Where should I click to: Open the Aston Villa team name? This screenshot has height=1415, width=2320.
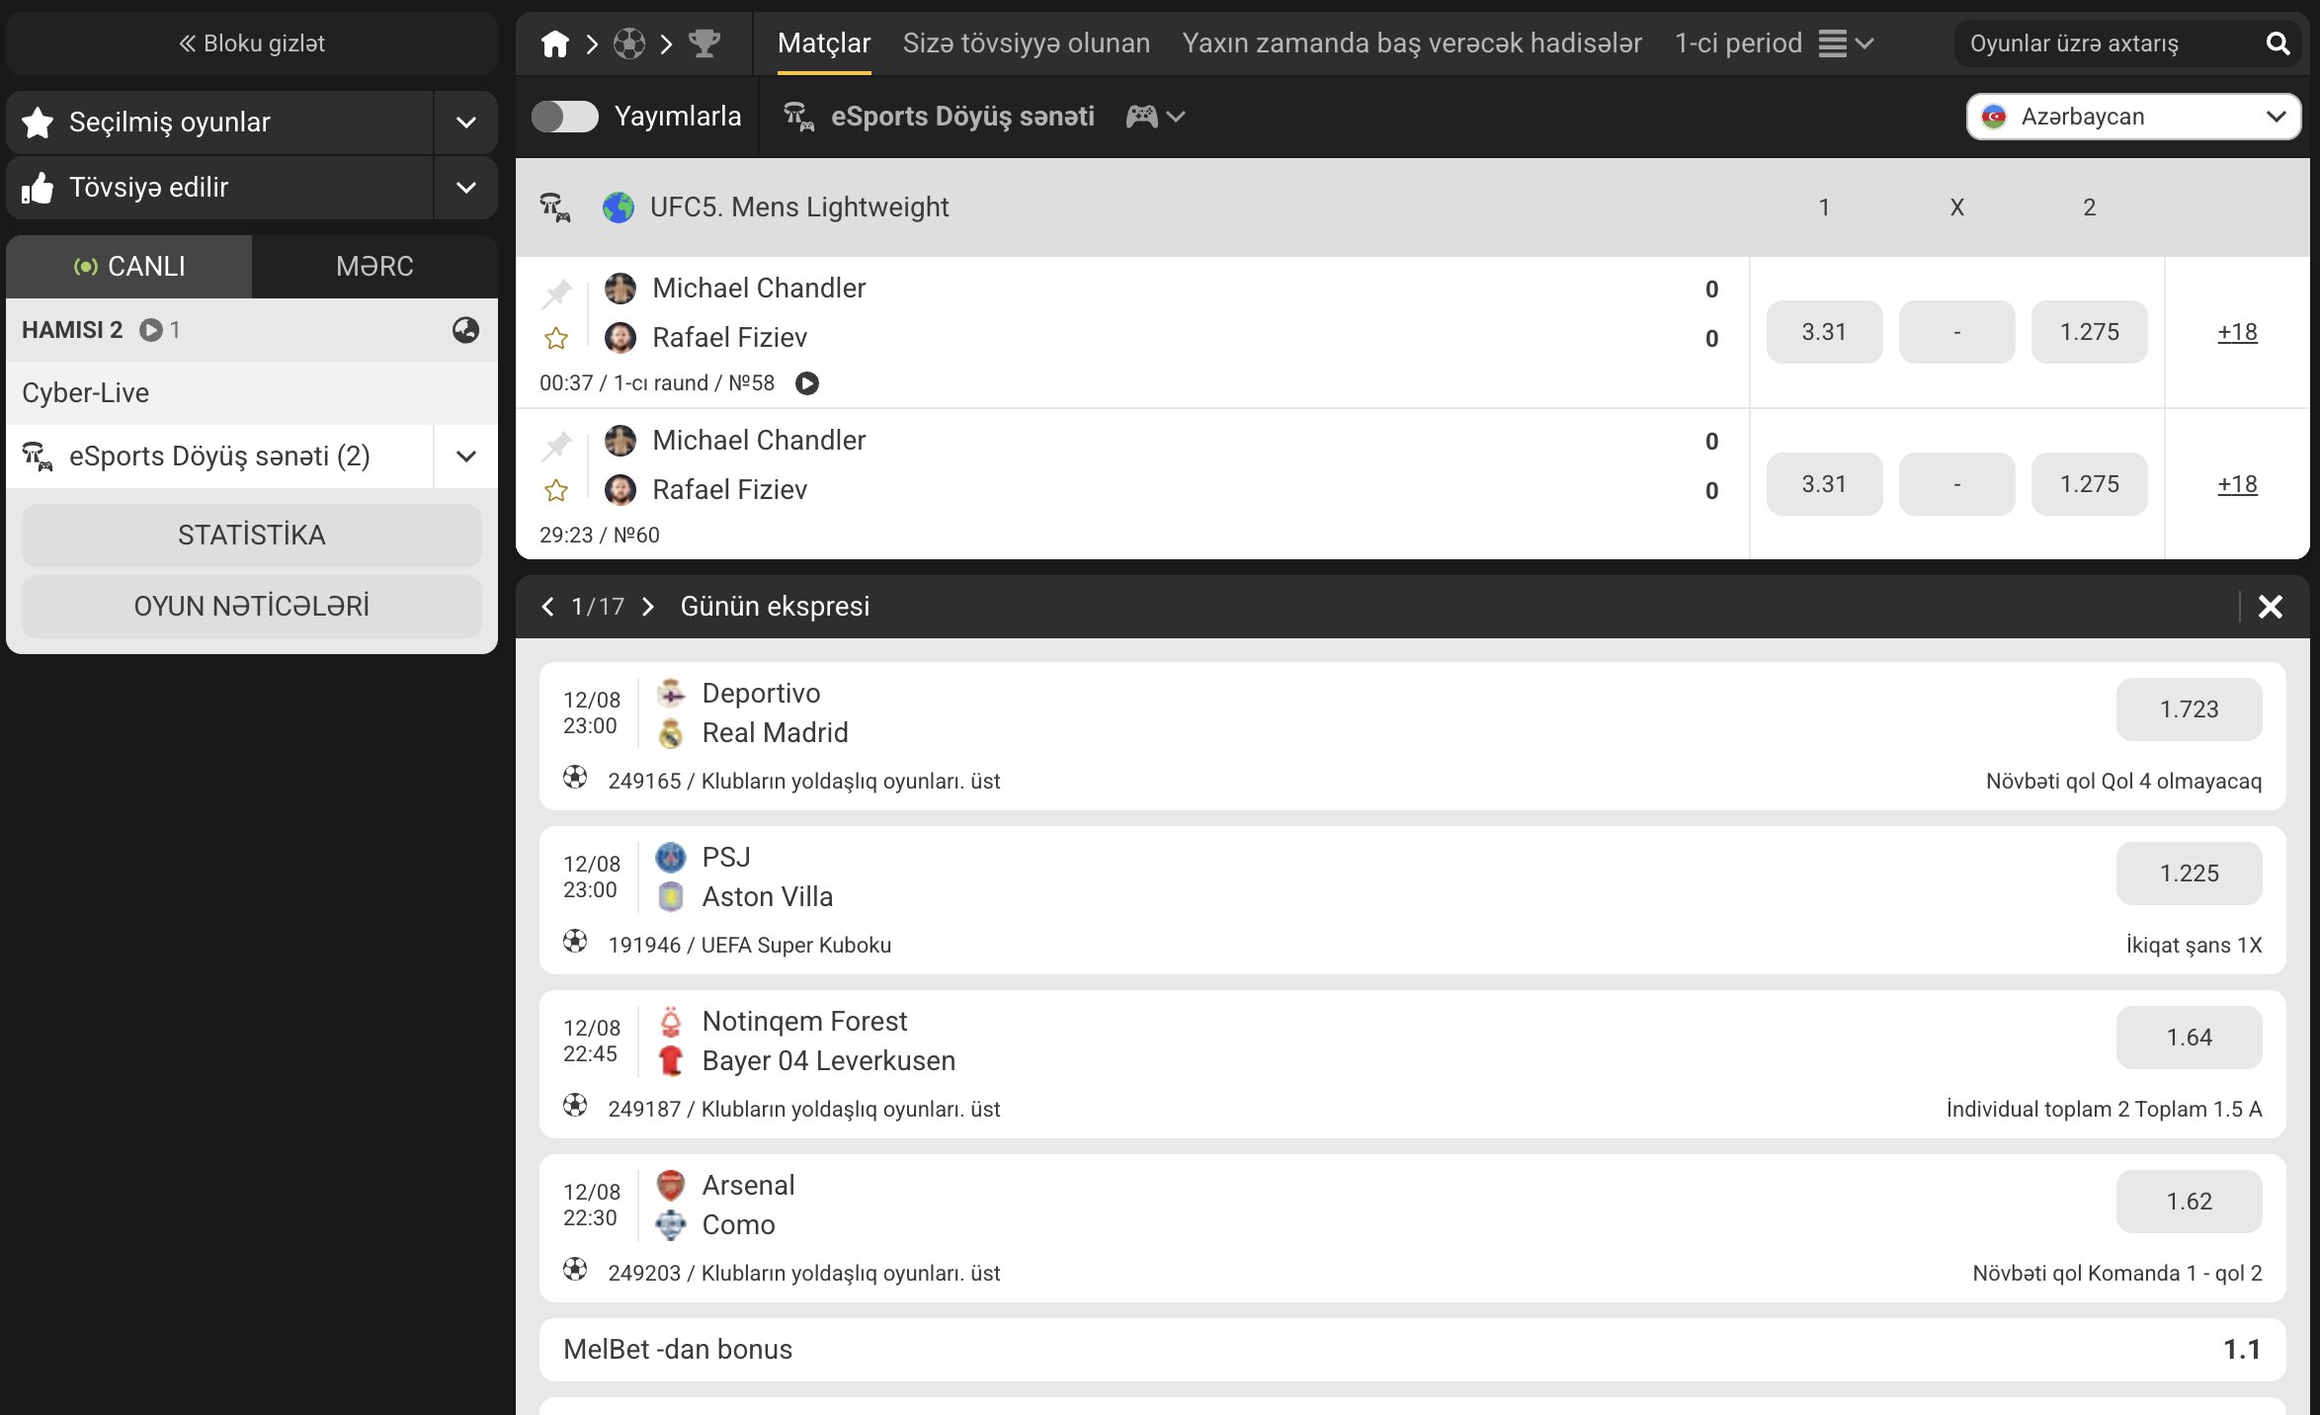(768, 897)
